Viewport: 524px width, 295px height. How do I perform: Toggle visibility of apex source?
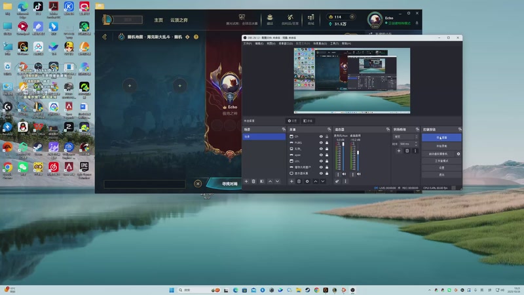(x=321, y=155)
